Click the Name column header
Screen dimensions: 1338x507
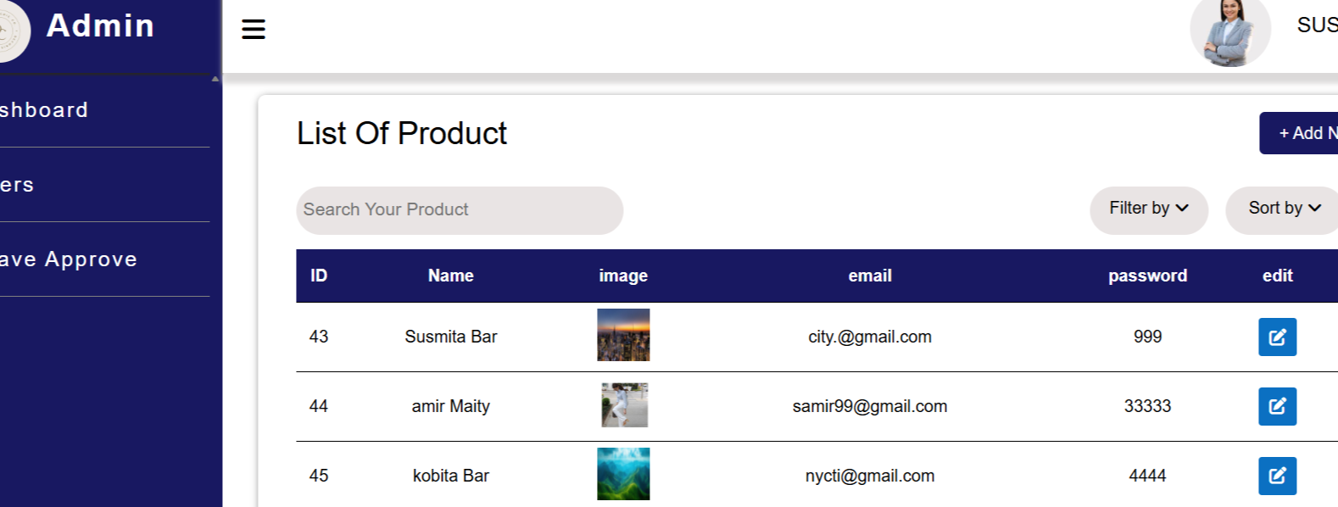point(450,276)
